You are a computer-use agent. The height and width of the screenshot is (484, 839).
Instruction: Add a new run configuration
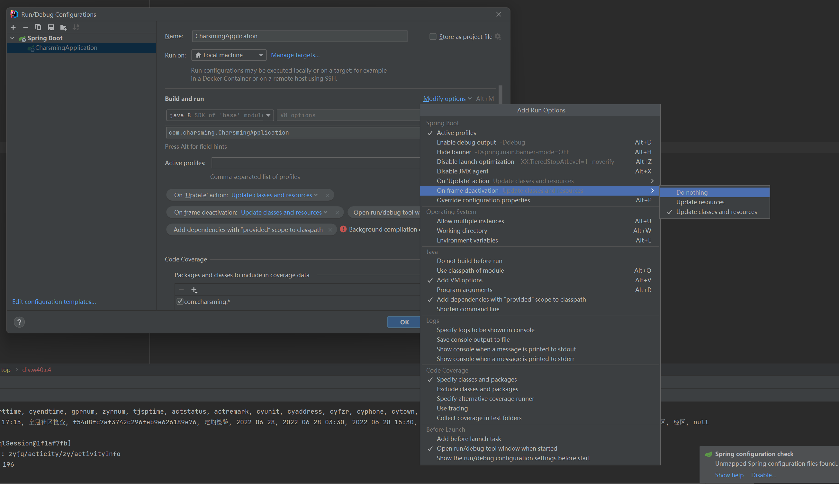pos(13,27)
